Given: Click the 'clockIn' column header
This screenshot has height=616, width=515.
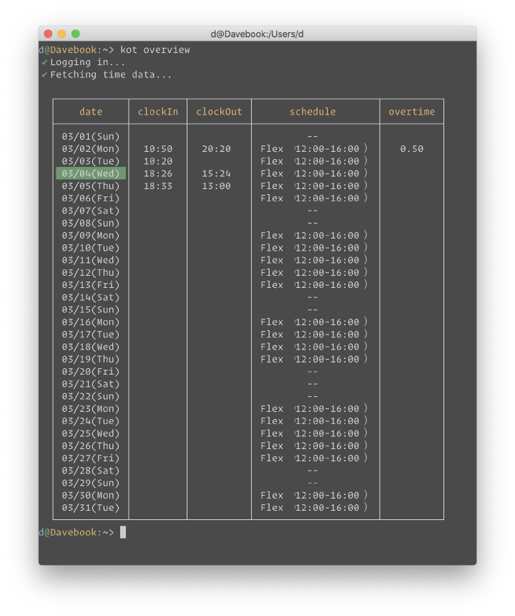Looking at the screenshot, I should 157,112.
